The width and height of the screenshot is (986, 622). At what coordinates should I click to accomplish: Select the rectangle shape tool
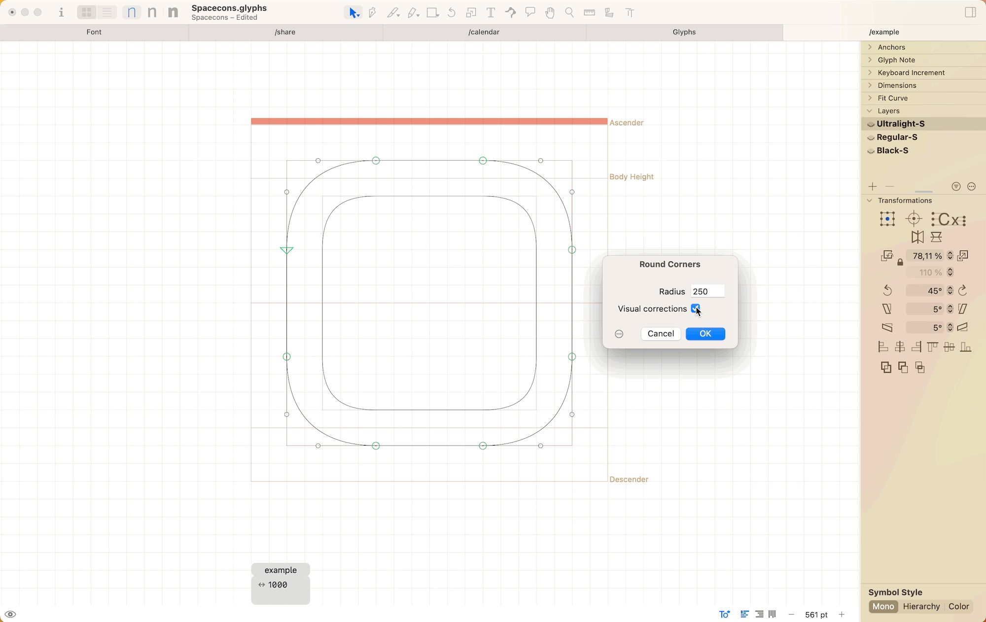tap(432, 12)
